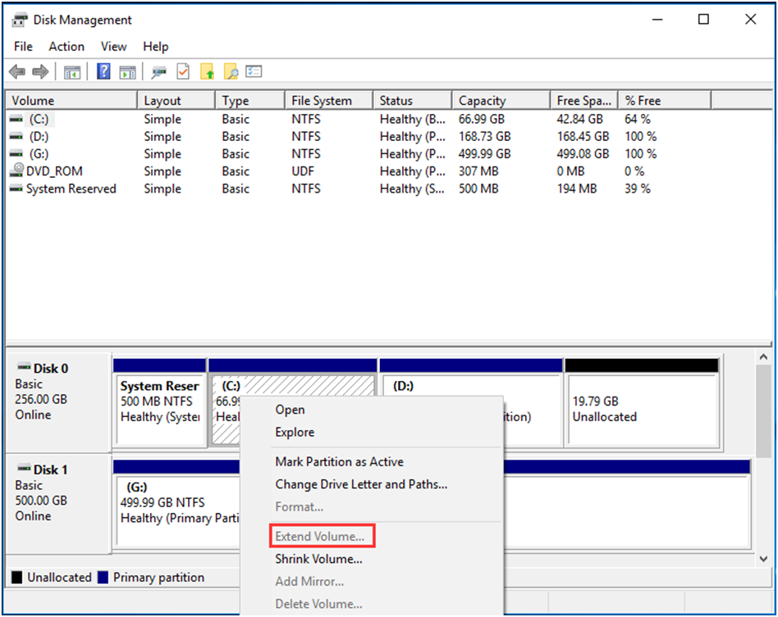This screenshot has width=778, height=617.
Task: Click the Disk 1 drive icon
Action: [24, 469]
